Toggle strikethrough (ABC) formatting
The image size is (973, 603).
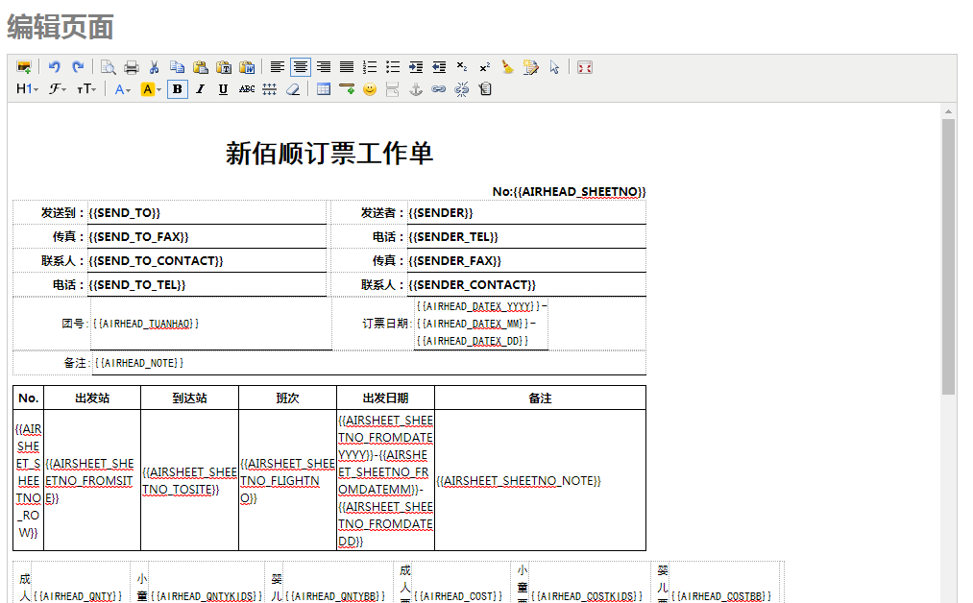tap(246, 89)
